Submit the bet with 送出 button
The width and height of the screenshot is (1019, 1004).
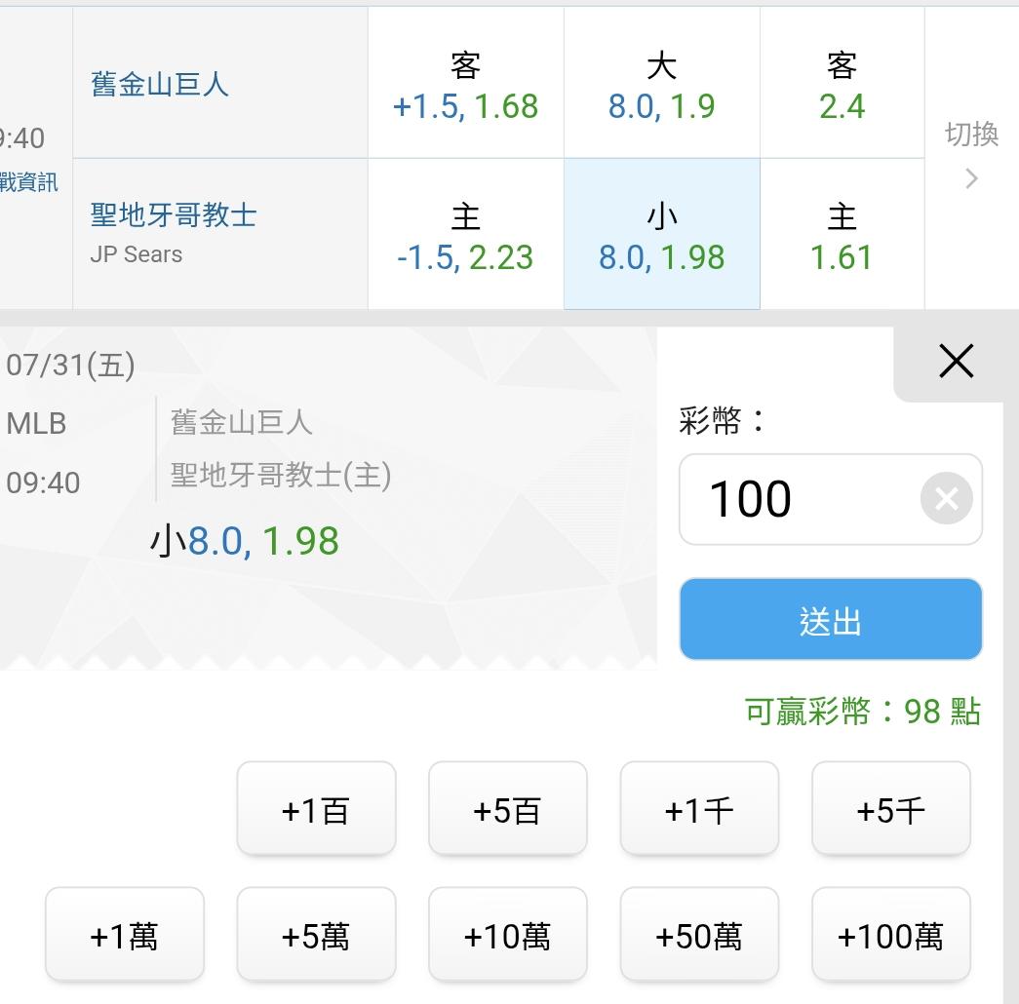tap(831, 619)
